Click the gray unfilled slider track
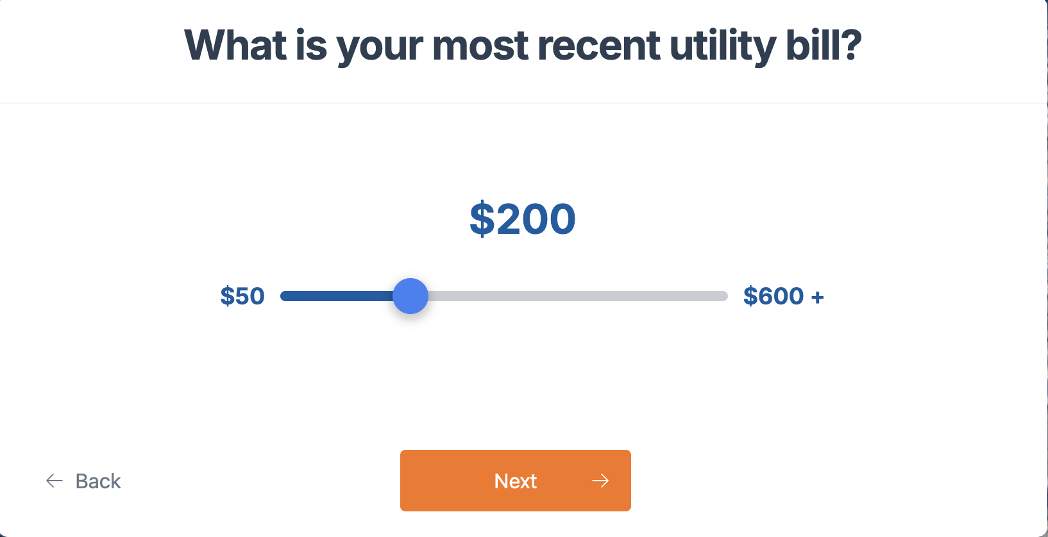This screenshot has width=1048, height=537. [x=577, y=296]
